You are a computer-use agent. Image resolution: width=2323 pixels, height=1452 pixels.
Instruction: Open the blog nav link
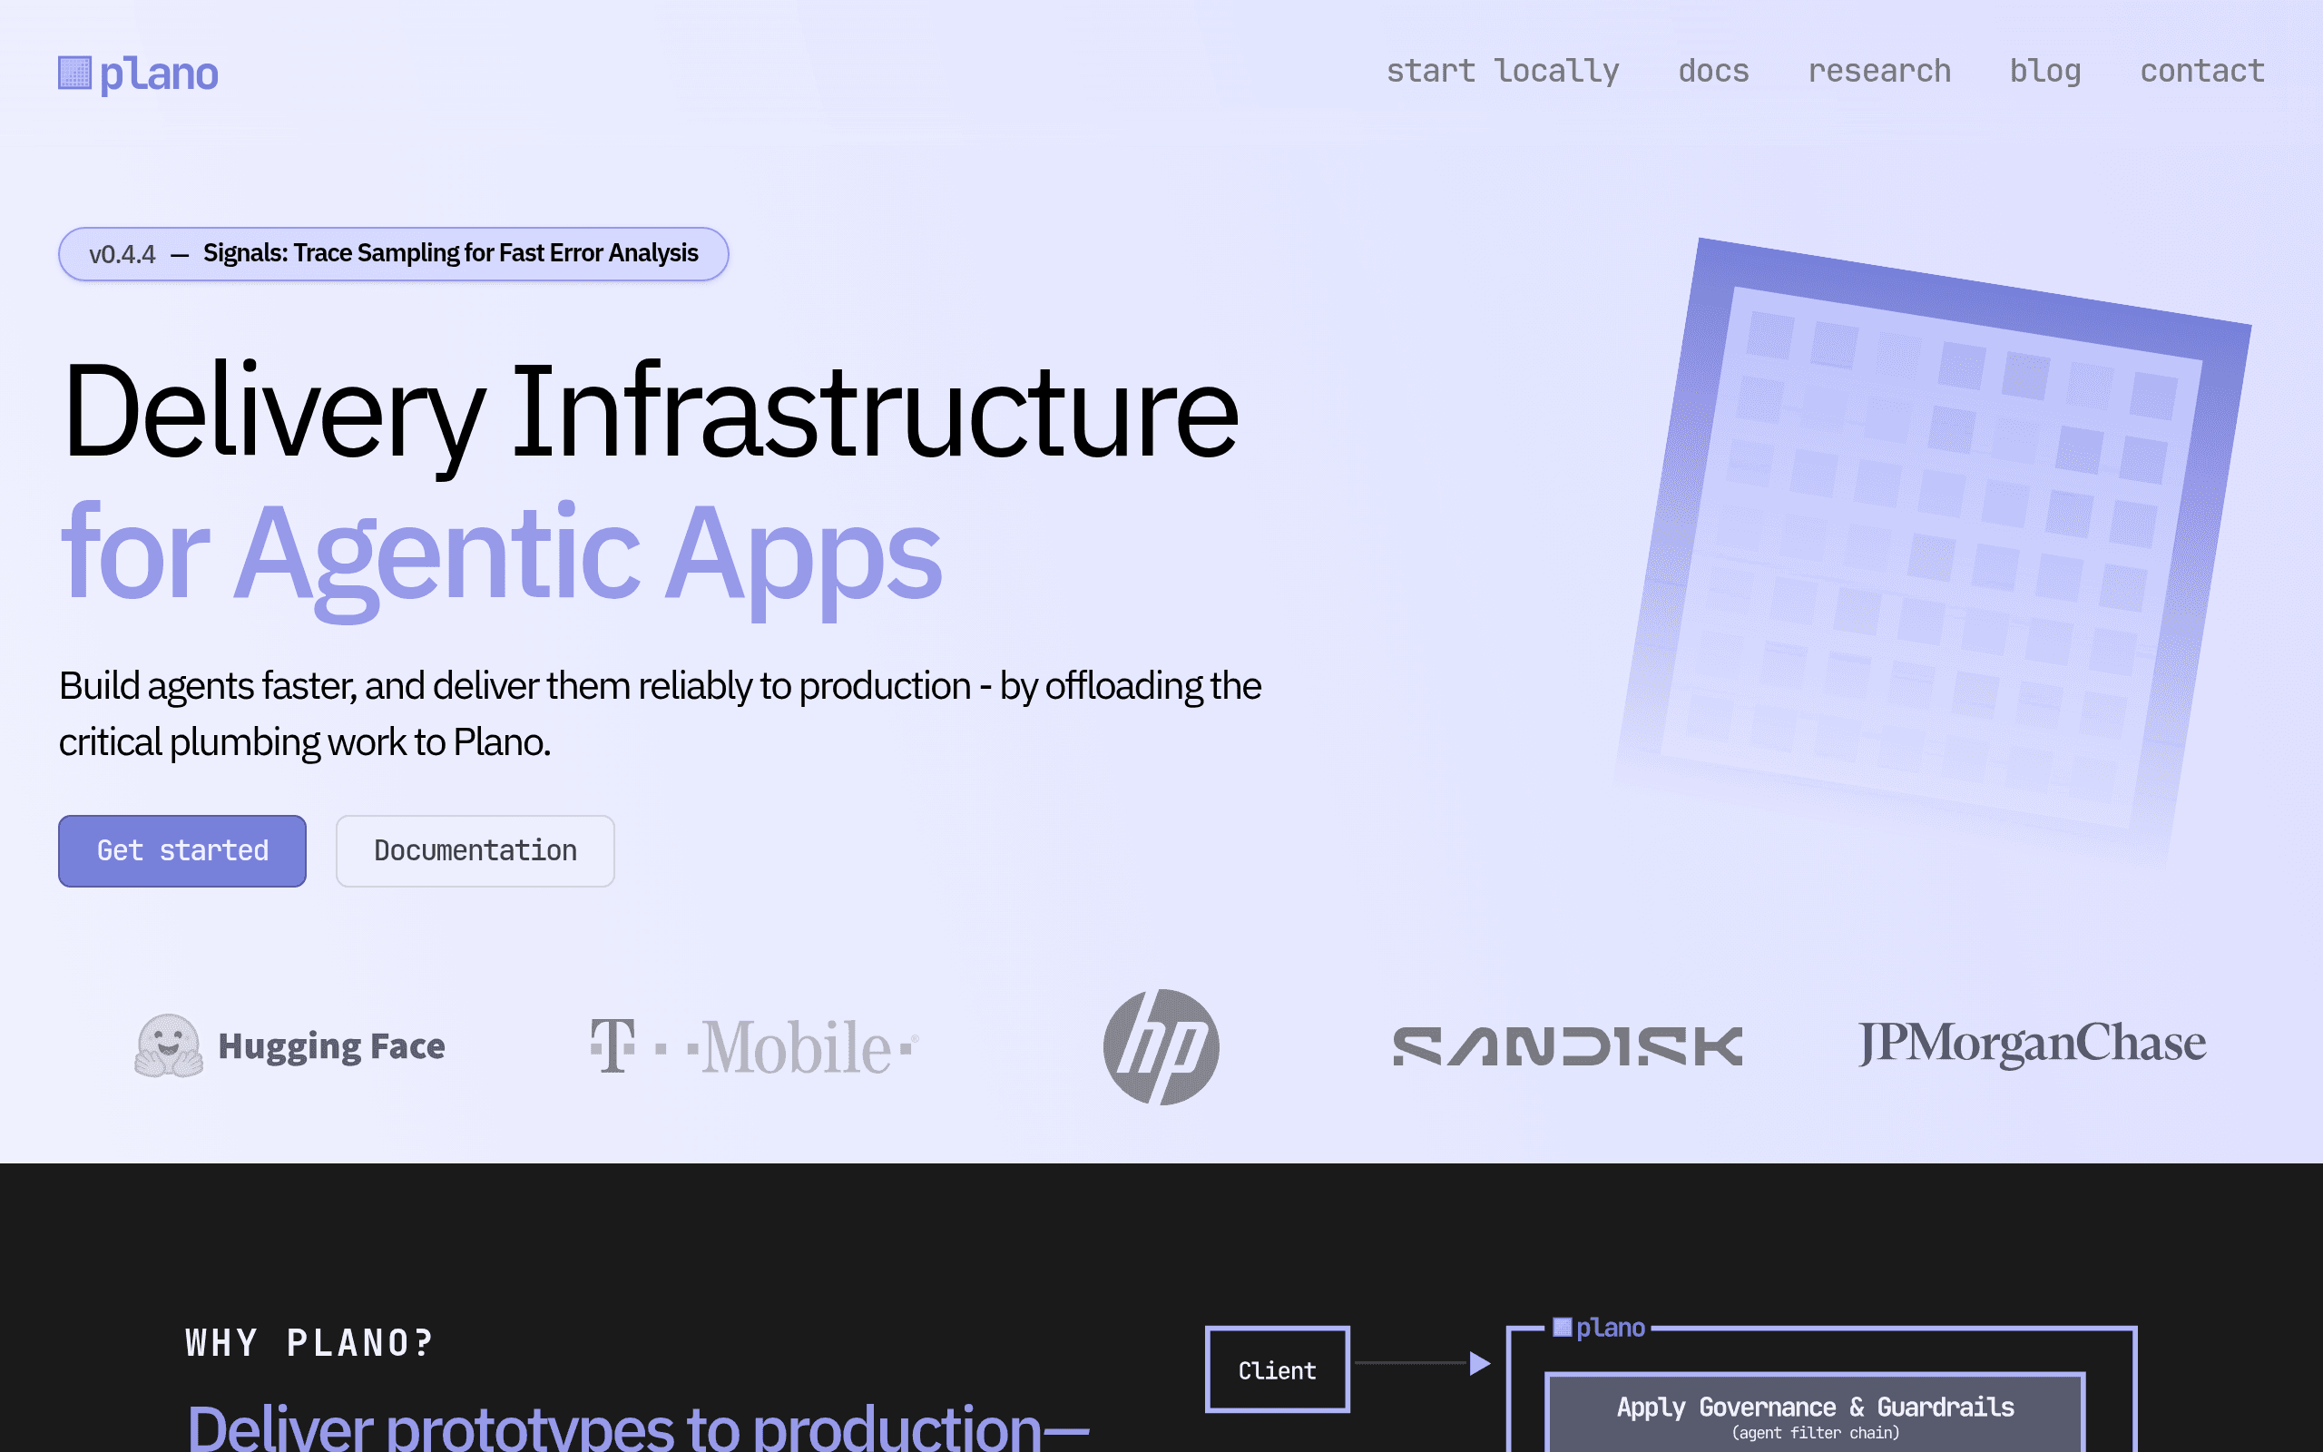click(x=2045, y=71)
